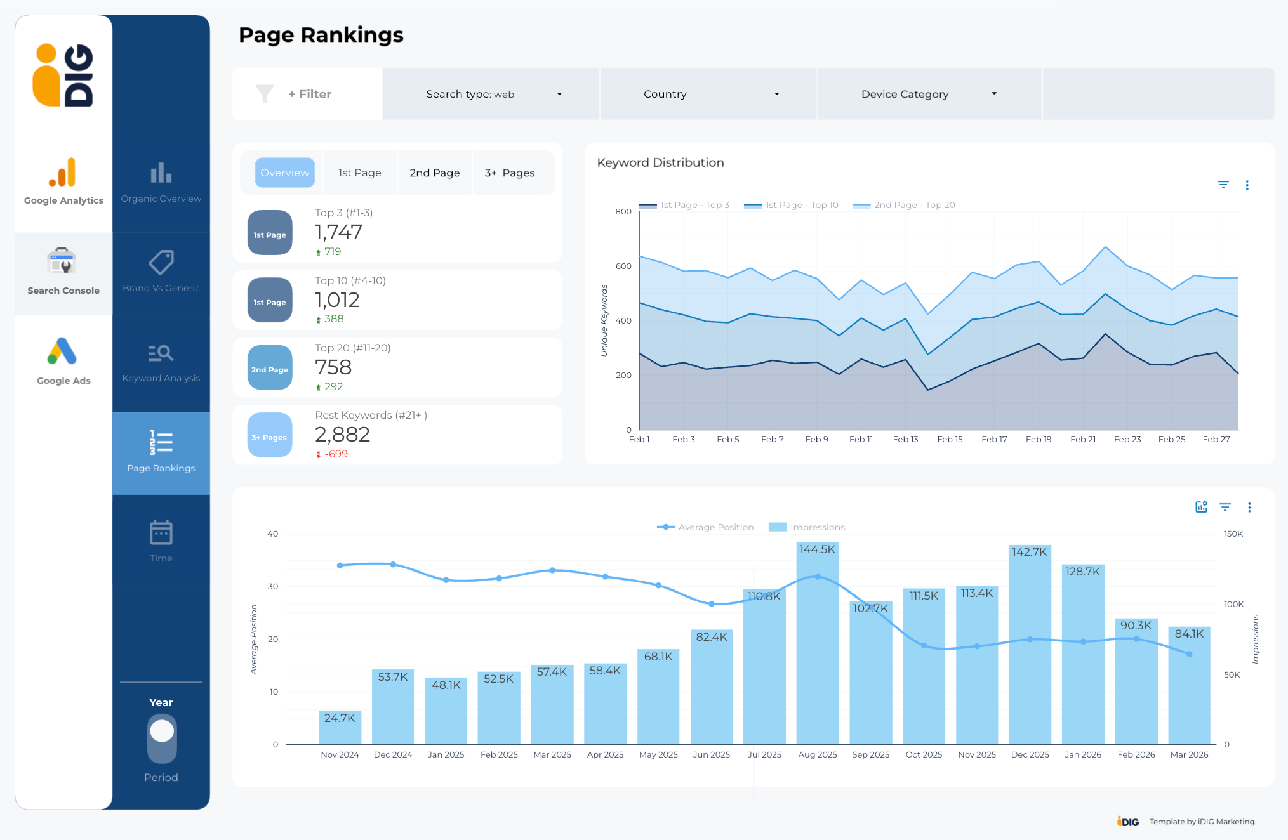
Task: Open the Keyword Distribution chart filter icon
Action: 1223,185
